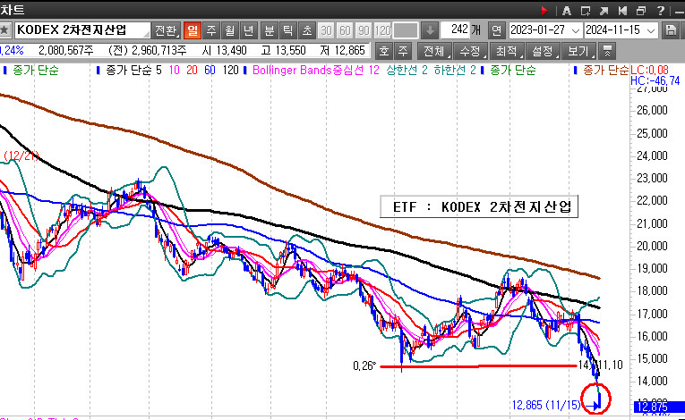
Task: Click the 242 bar count field
Action: pyautogui.click(x=455, y=29)
